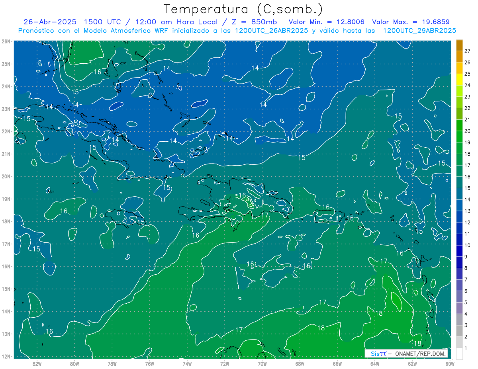Click the "76W" longitude axis label

(x=149, y=363)
